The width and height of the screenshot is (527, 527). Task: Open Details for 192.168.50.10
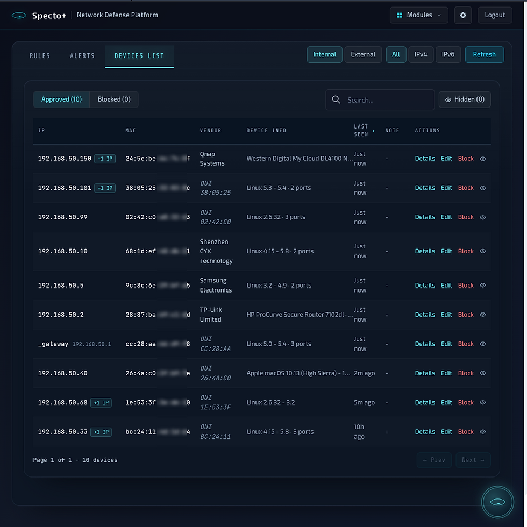click(425, 251)
